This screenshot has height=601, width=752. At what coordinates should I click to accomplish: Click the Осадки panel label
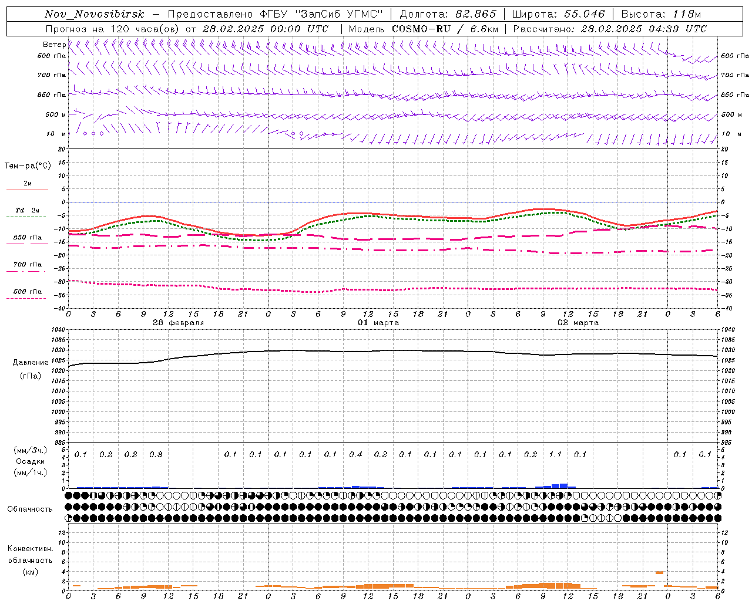(31, 461)
